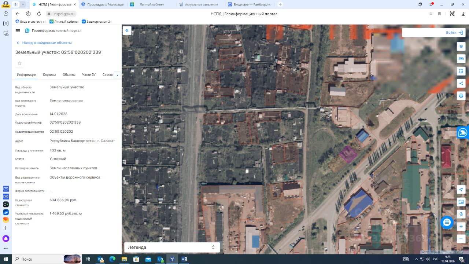Open the Части ЗУ tab

click(89, 75)
